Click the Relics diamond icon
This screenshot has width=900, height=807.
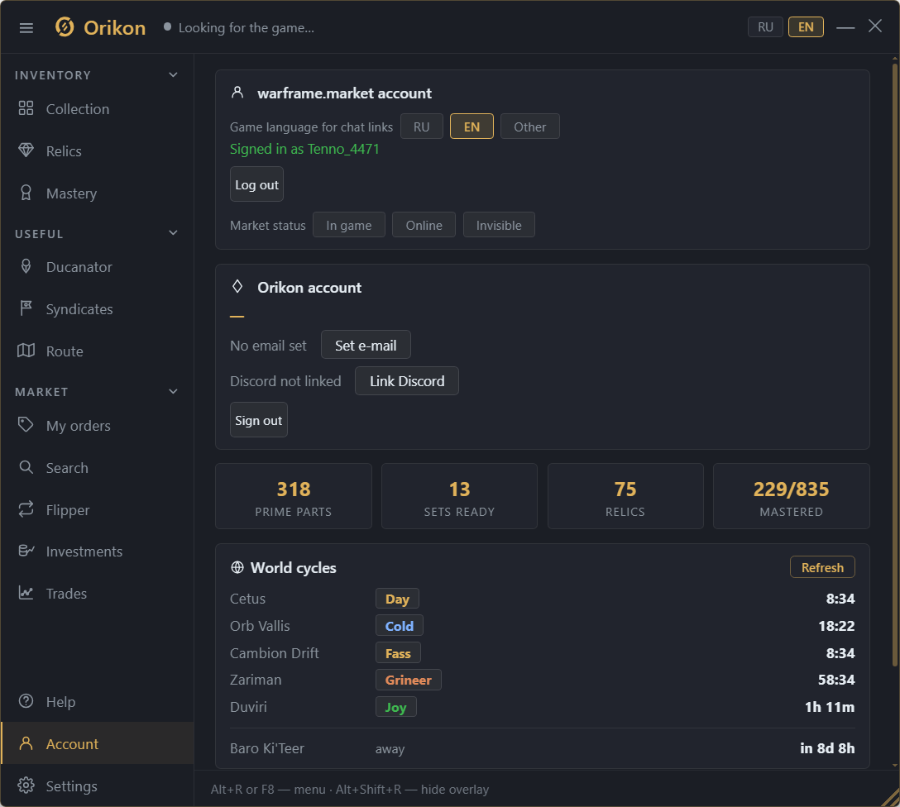(x=26, y=150)
